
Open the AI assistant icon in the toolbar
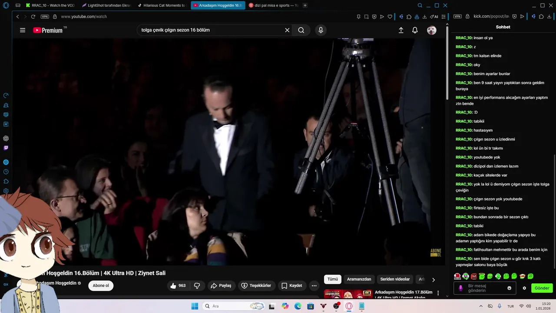434,17
